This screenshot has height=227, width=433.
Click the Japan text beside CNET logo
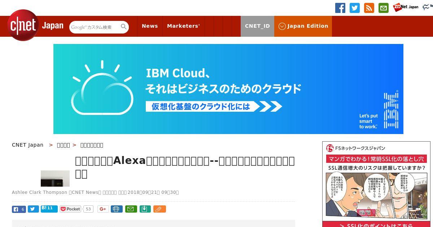coord(53,26)
